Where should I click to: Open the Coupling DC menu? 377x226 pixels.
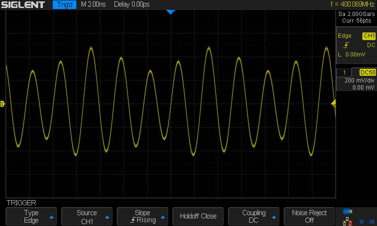pyautogui.click(x=254, y=216)
